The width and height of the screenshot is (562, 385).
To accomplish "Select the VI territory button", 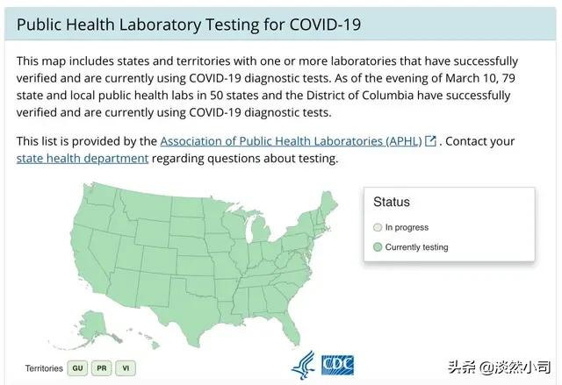I will (x=126, y=368).
